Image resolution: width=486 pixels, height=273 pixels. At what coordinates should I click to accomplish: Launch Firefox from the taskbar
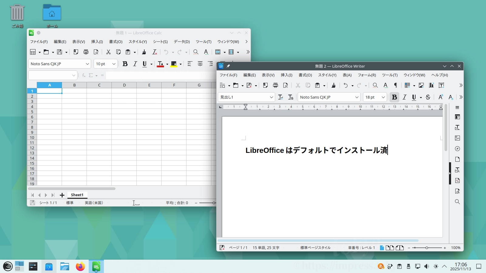click(x=80, y=267)
